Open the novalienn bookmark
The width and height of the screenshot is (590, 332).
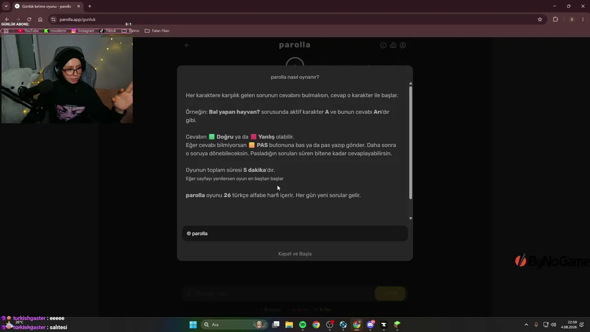click(x=55, y=31)
